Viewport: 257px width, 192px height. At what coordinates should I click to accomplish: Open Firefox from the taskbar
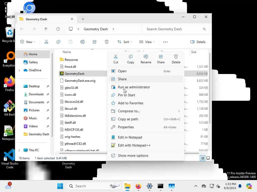coord(138,186)
